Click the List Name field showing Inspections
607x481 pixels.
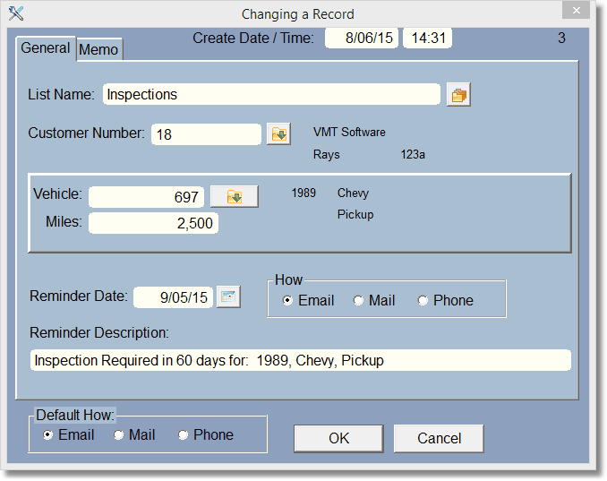click(x=271, y=94)
